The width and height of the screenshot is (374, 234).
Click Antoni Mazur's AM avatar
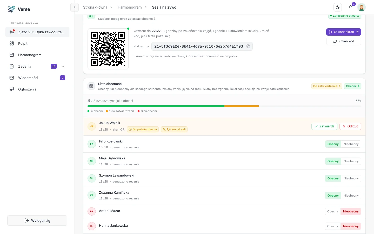[x=92, y=211]
